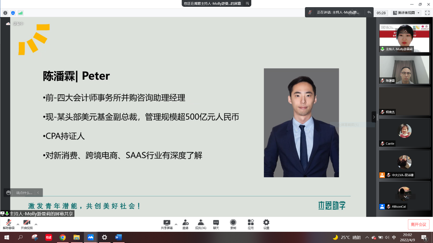Open the meeting info icon
The image size is (433, 243).
[5, 13]
